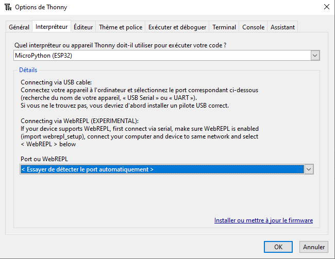
Task: Click the Détails group label
Action: (x=28, y=70)
